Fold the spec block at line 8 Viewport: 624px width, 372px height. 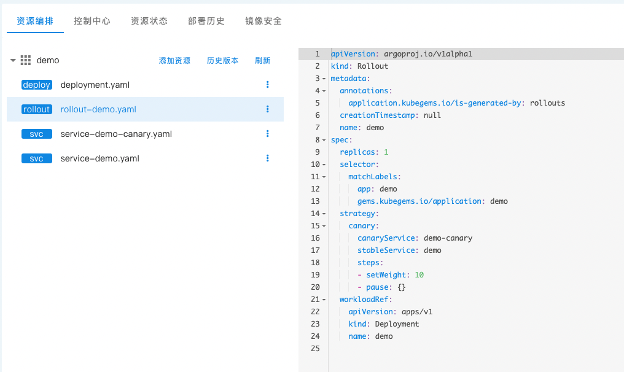tap(324, 140)
